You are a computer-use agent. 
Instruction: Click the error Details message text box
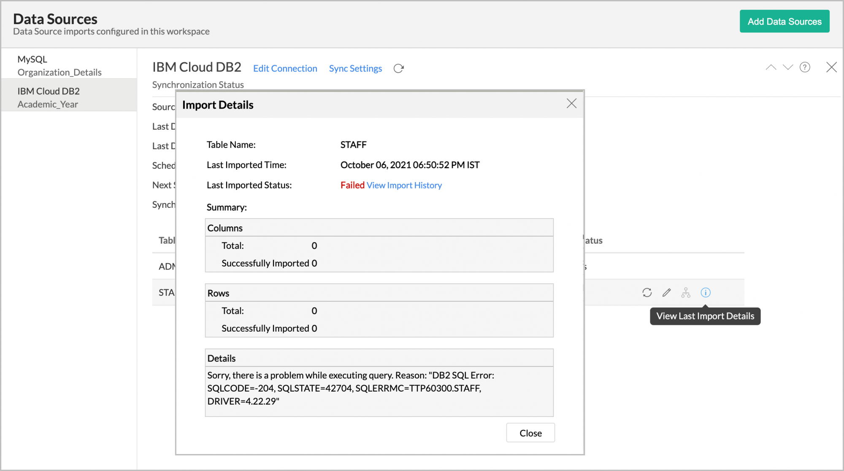[x=379, y=389]
